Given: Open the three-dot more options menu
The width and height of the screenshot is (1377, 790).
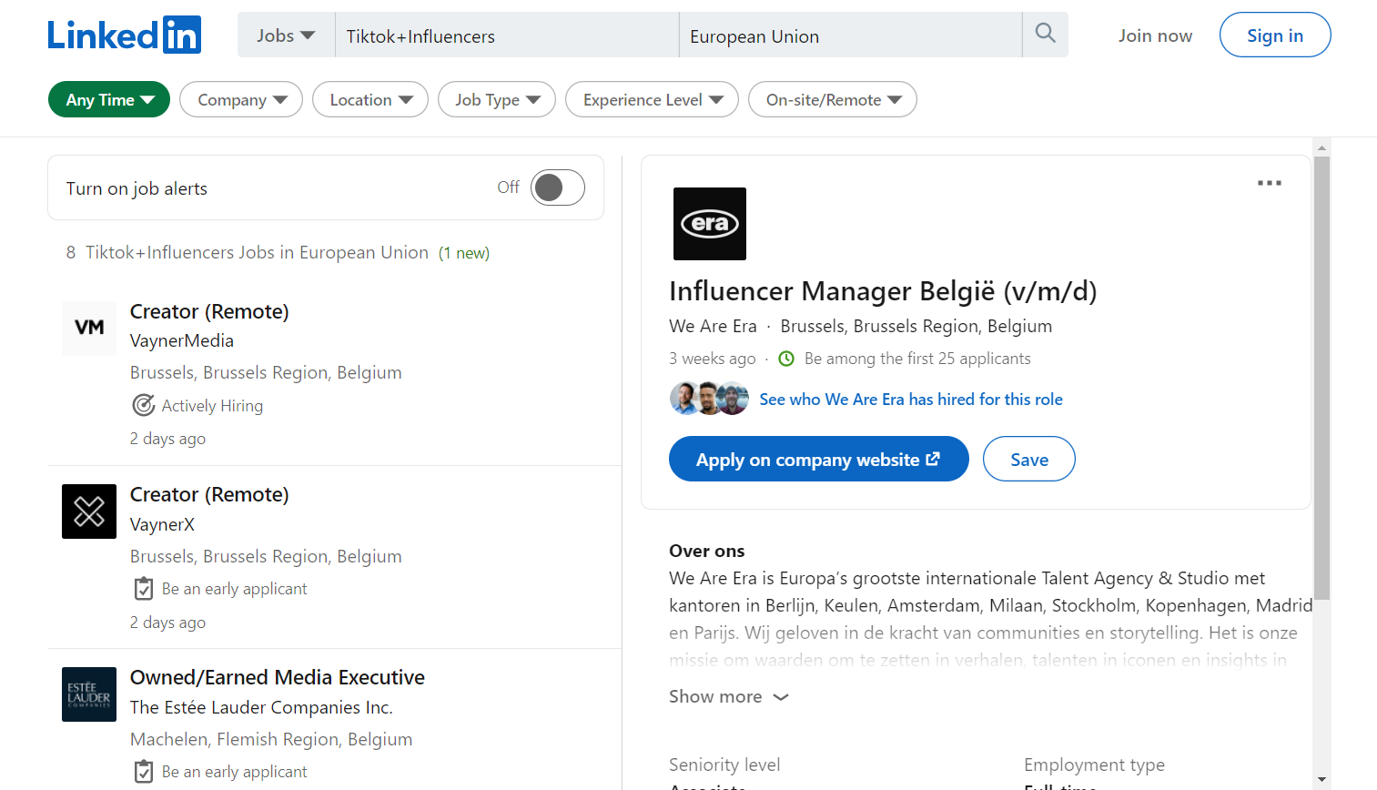Looking at the screenshot, I should [1269, 183].
